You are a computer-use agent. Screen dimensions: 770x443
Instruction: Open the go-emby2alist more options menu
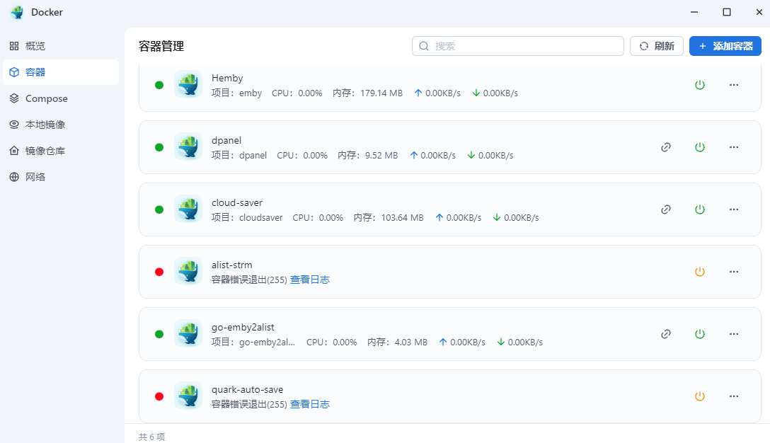coord(734,334)
